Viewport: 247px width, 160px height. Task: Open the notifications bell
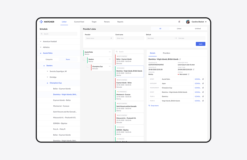(x=179, y=22)
